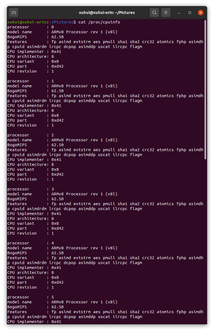Click the first 'CPU part : 0xd42' line
Screen dimensions: 214x332
(x=36, y=66)
